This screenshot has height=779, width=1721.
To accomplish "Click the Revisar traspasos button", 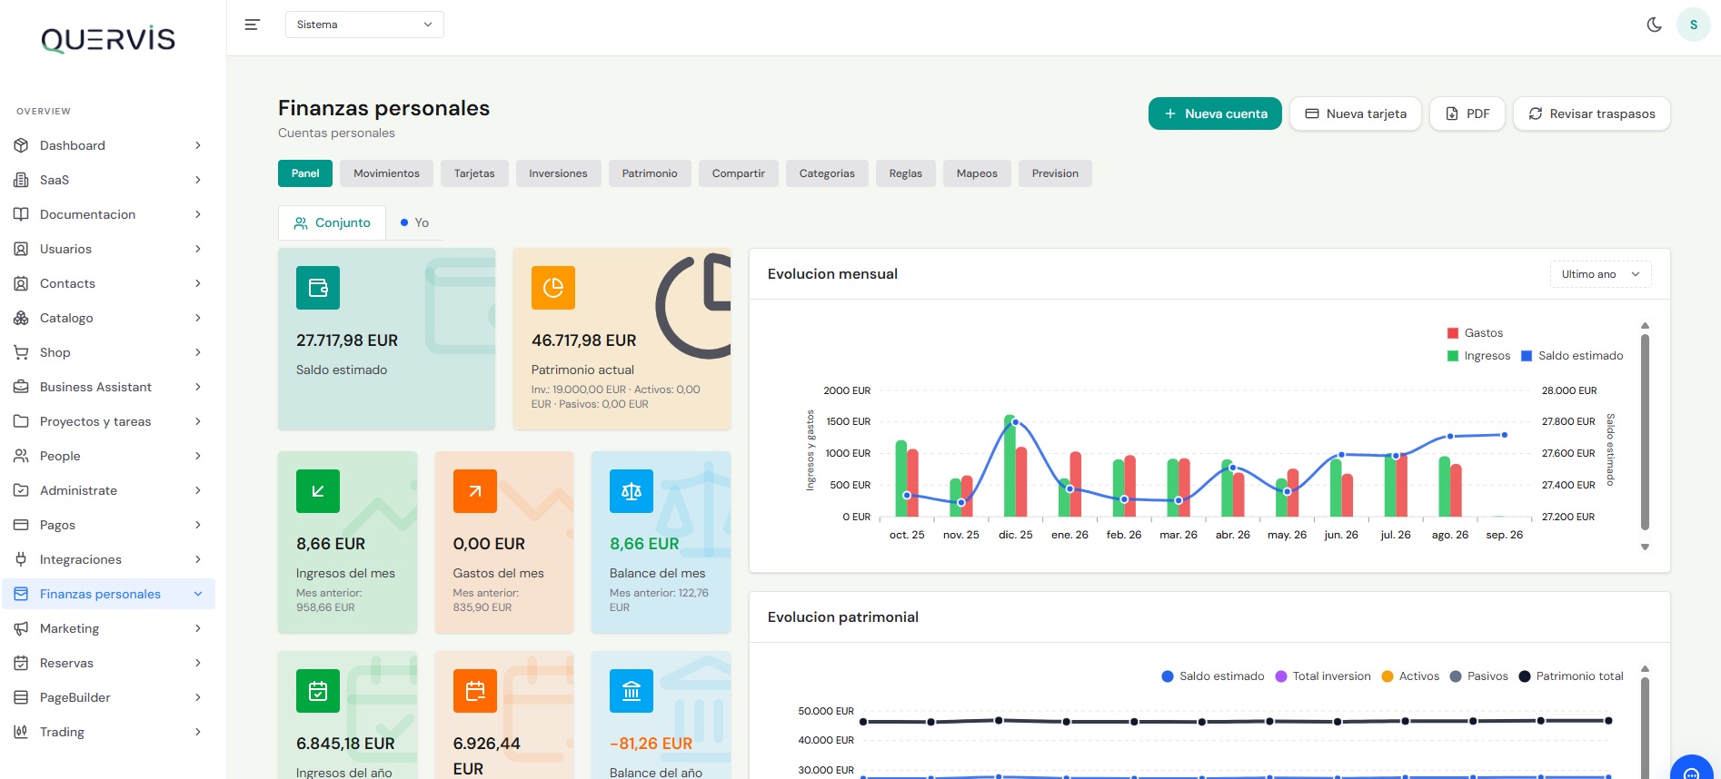I will coord(1591,113).
